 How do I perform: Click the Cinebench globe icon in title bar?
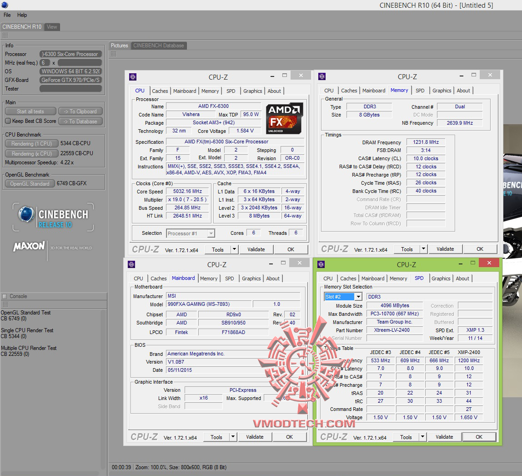(5, 5)
